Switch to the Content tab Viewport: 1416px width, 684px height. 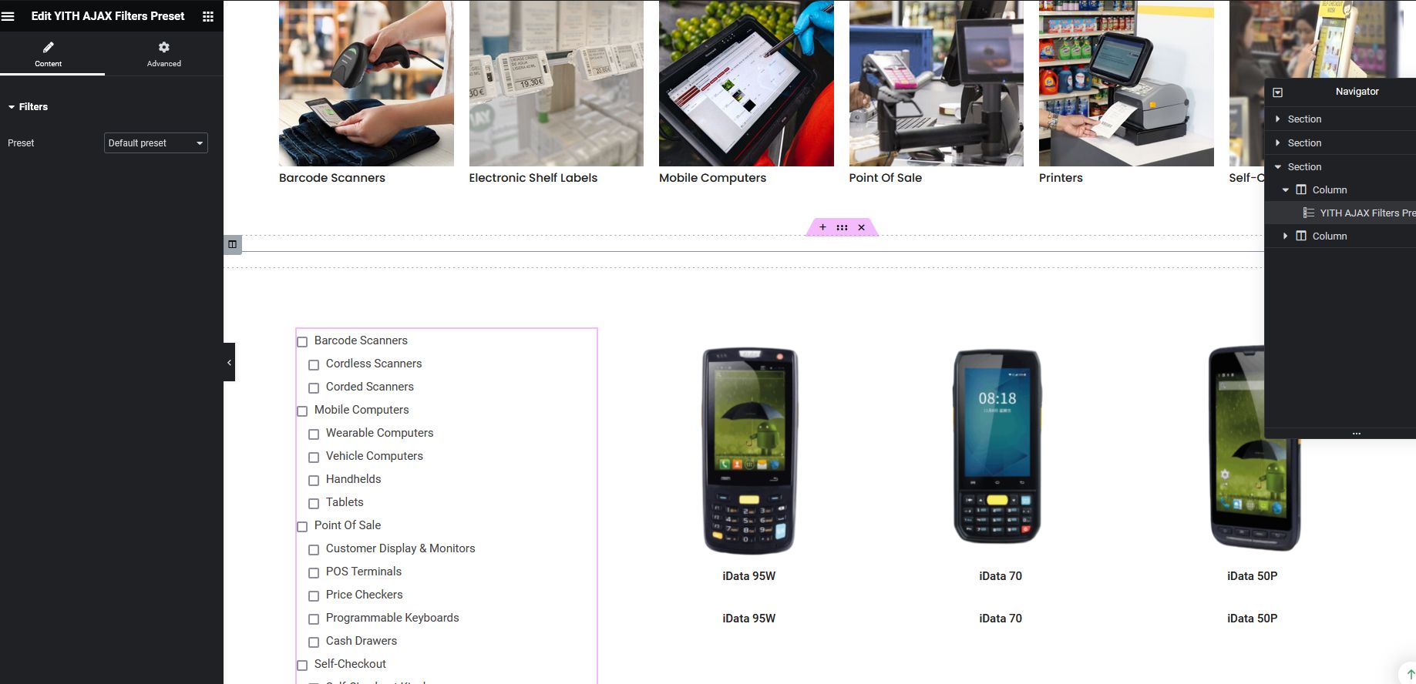pyautogui.click(x=49, y=54)
